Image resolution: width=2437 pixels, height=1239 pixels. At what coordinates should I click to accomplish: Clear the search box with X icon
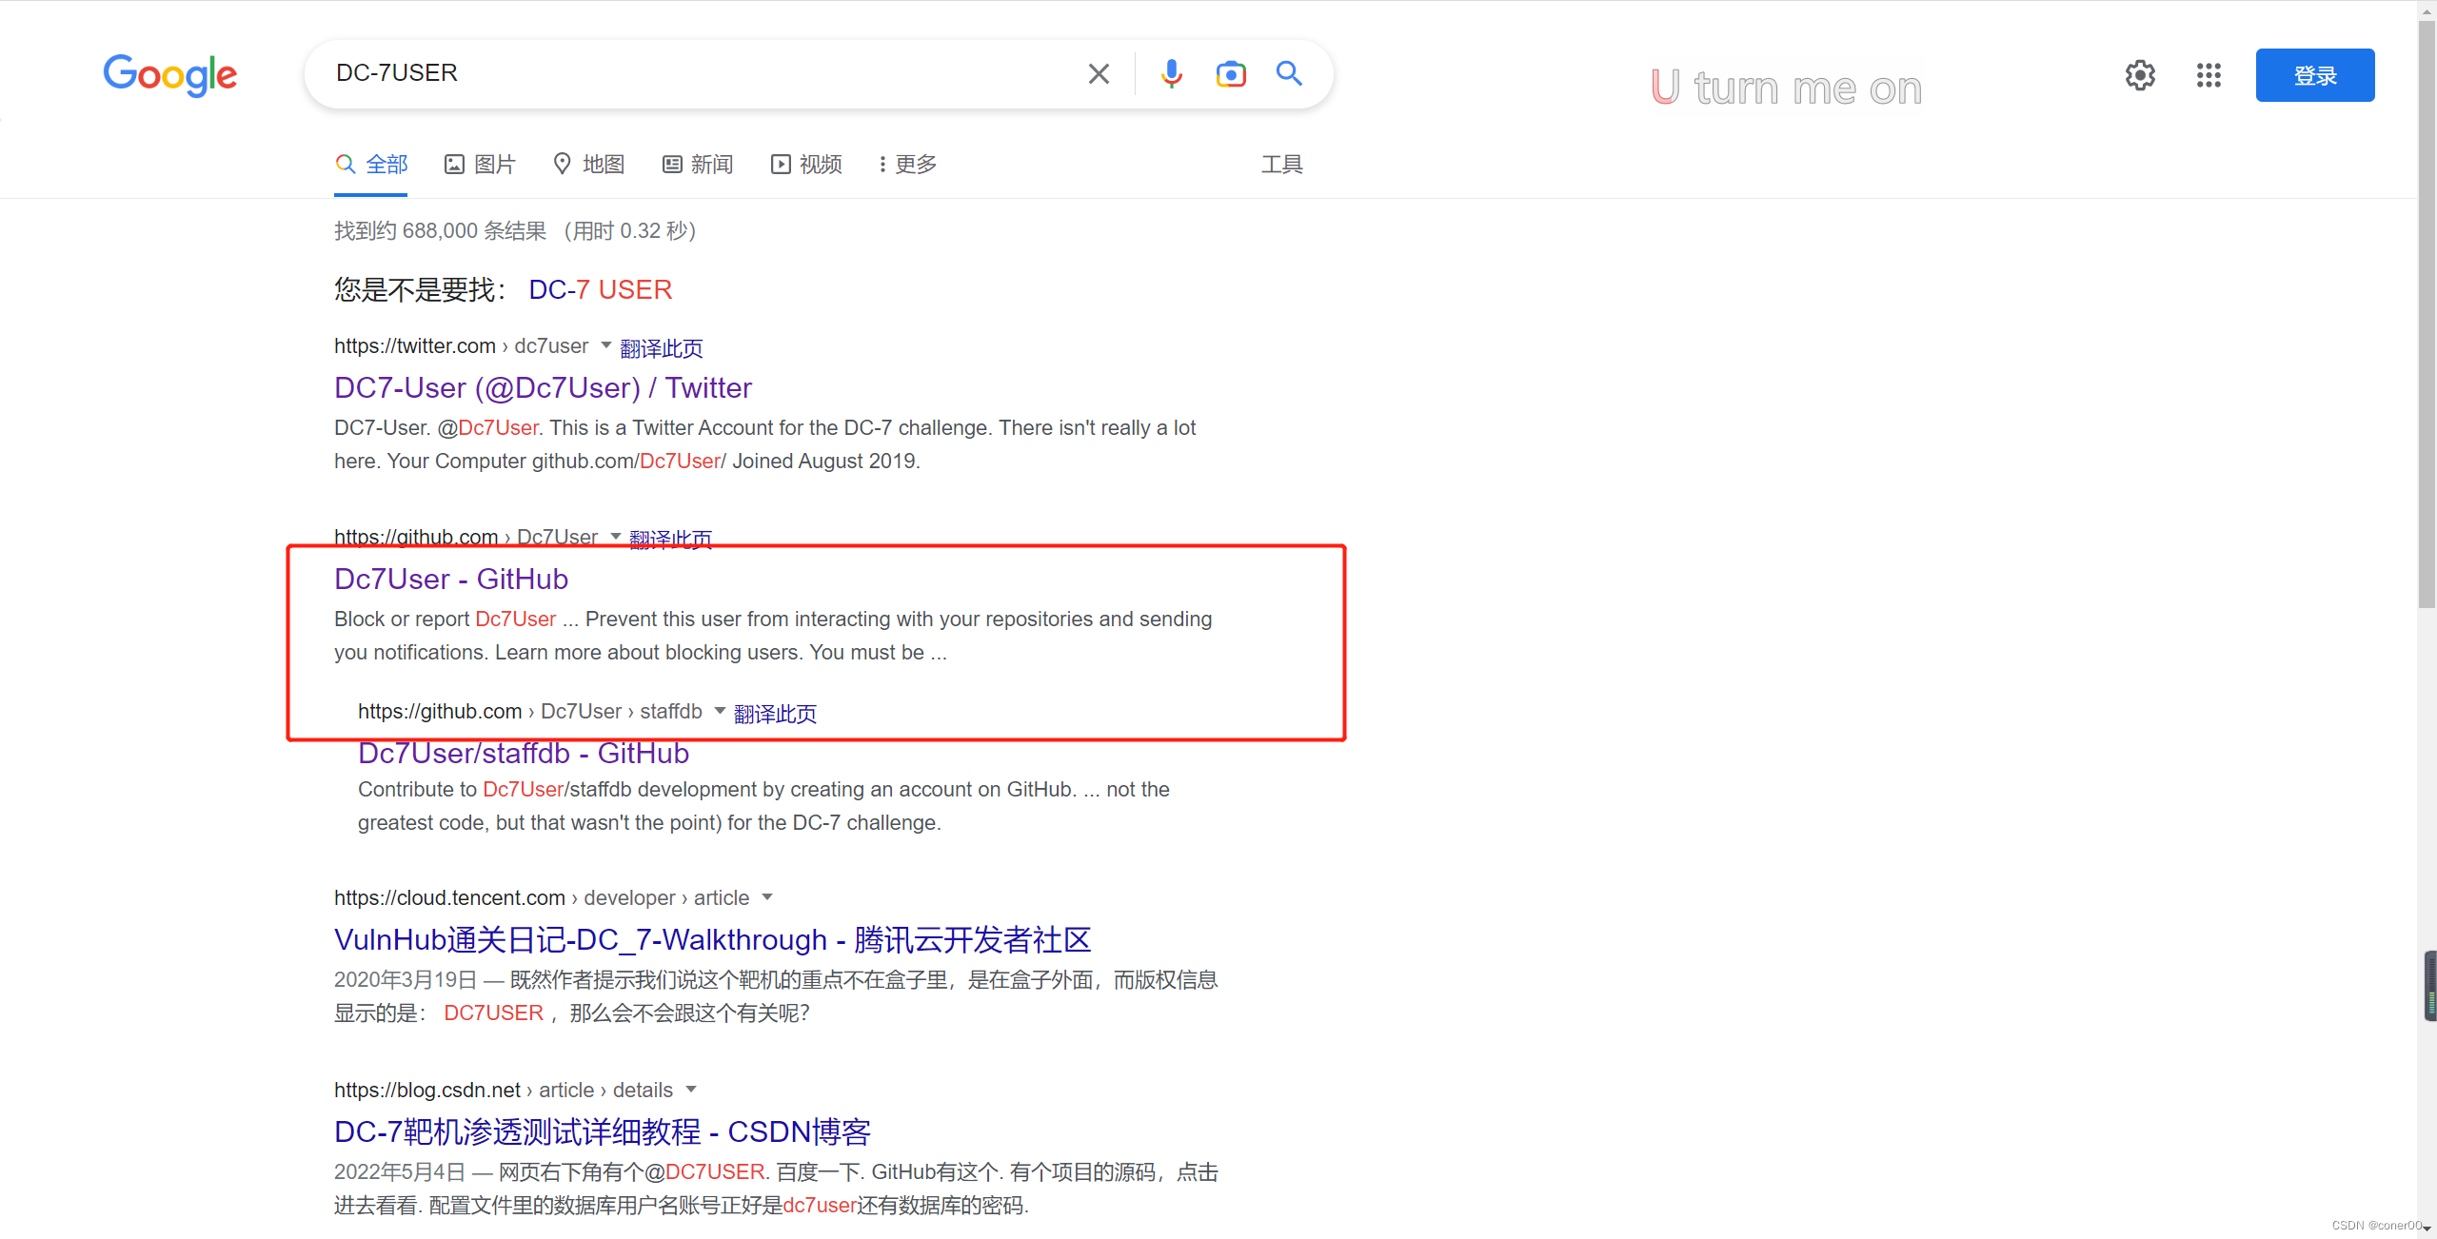pos(1099,73)
